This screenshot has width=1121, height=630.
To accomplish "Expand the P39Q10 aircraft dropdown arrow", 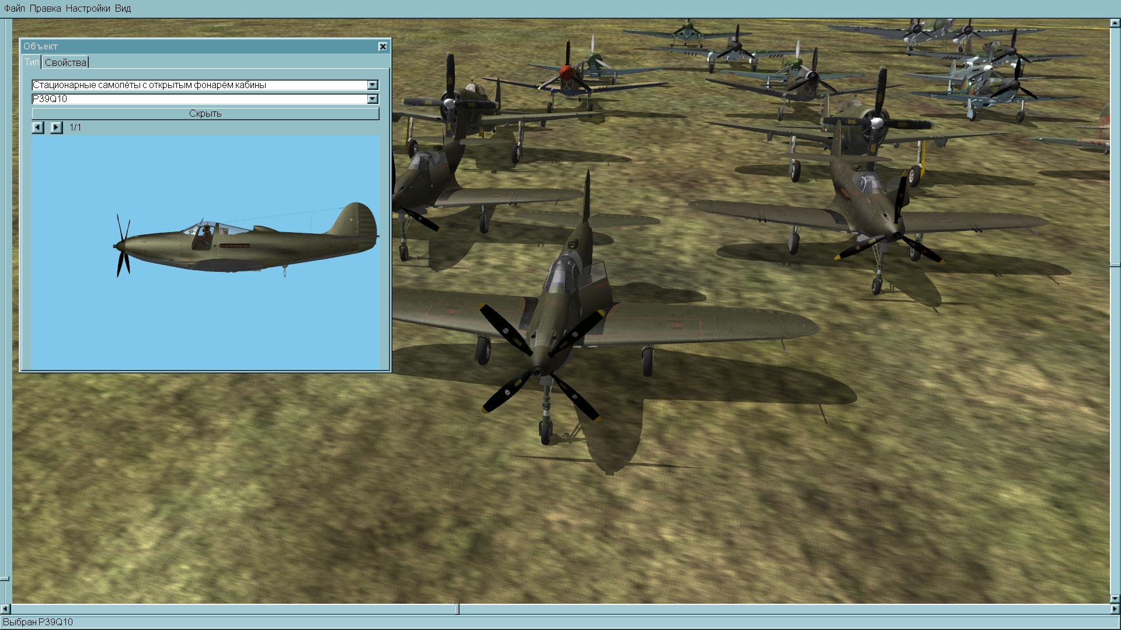I will (372, 99).
